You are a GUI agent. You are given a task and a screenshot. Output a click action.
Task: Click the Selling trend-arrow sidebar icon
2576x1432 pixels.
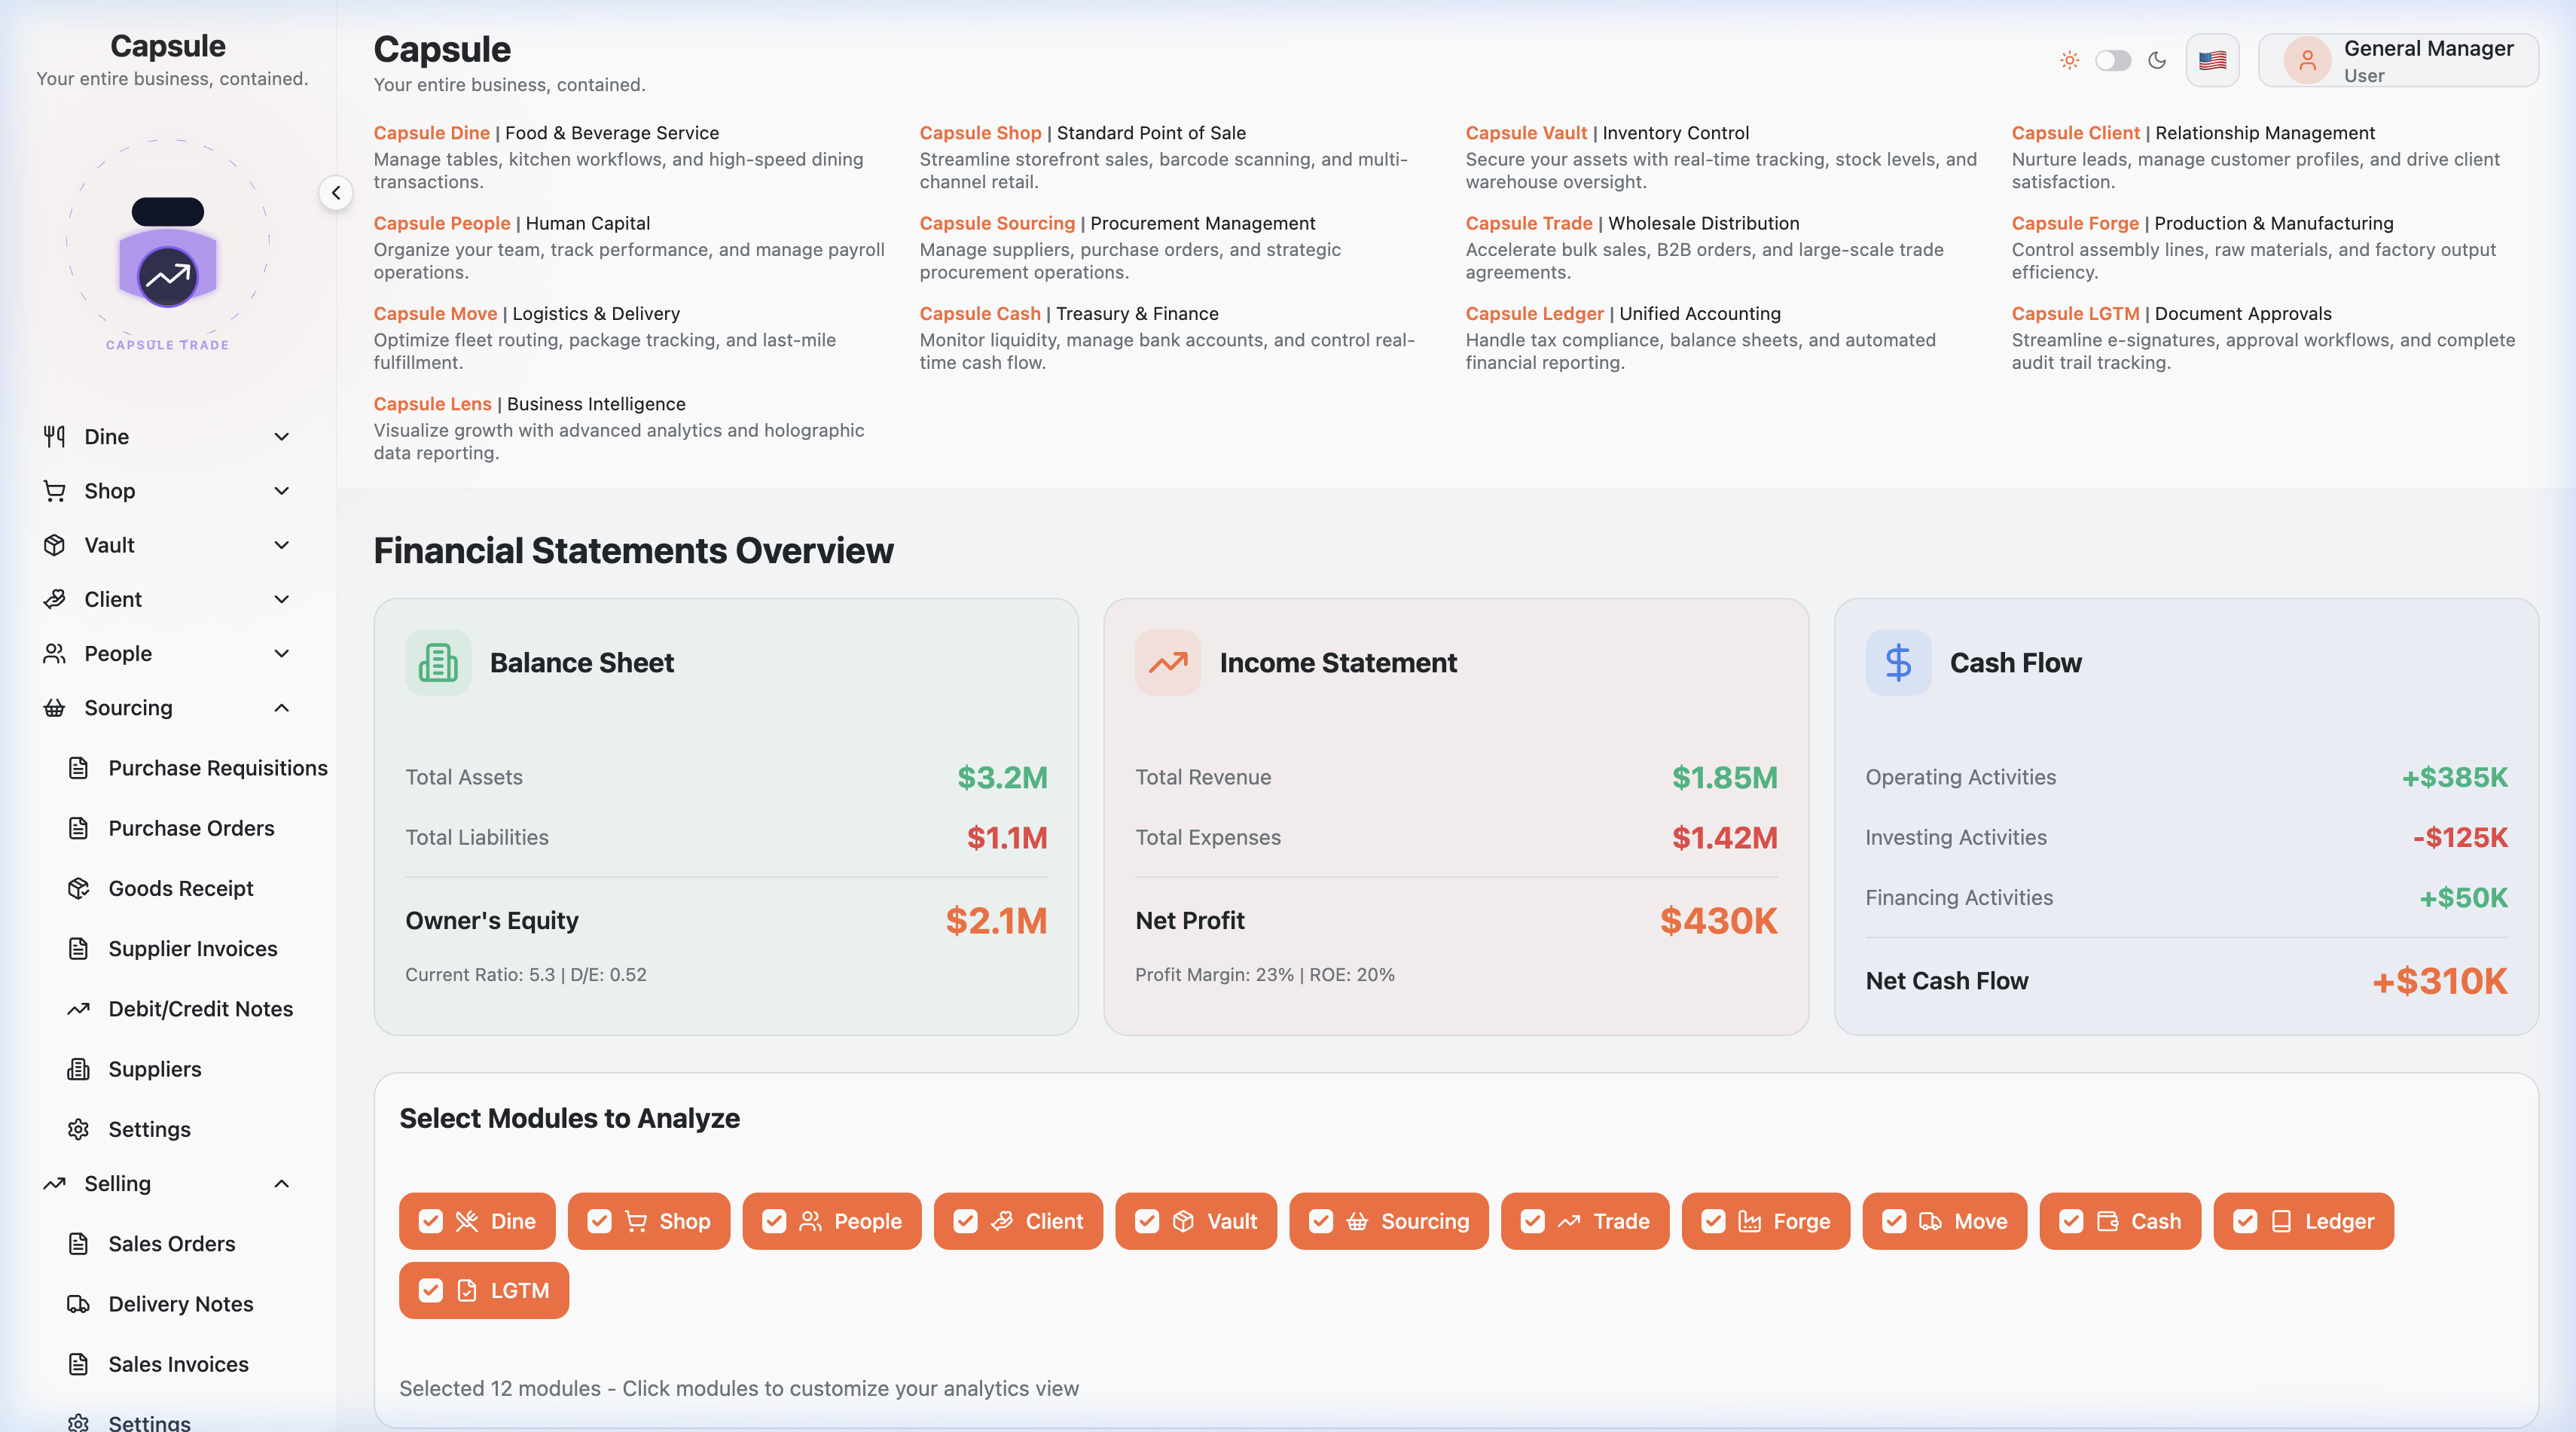(54, 1184)
